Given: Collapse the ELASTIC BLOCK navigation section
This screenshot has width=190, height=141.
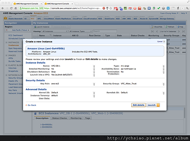Looking at the screenshot, I should [6, 65].
